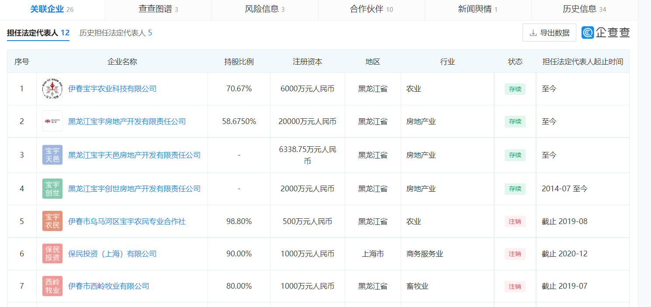Open the 伊春市乌马河区宝宇农民专业合作社 link

127,221
